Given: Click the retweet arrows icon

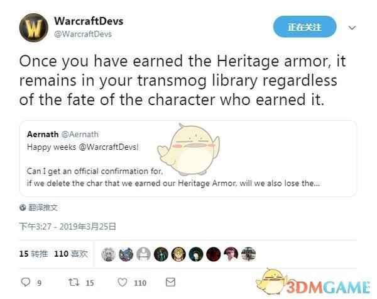Looking at the screenshot, I should pyautogui.click(x=74, y=282).
